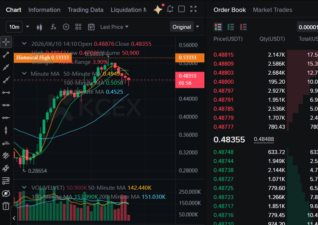Open the calendar date picker icon

(x=91, y=27)
